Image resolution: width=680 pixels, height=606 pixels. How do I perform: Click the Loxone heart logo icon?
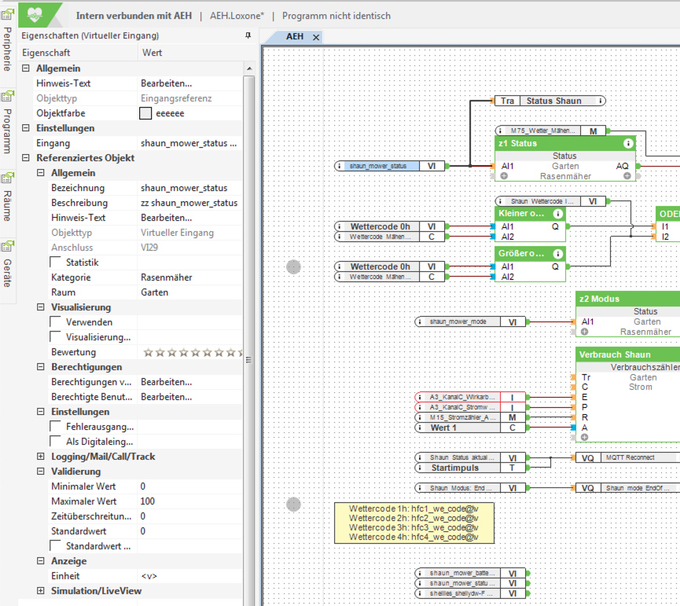[x=36, y=15]
